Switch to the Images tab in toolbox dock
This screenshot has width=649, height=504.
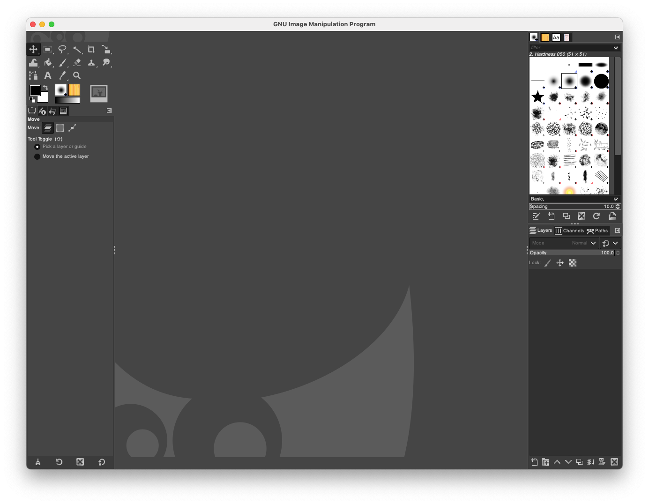pyautogui.click(x=63, y=111)
